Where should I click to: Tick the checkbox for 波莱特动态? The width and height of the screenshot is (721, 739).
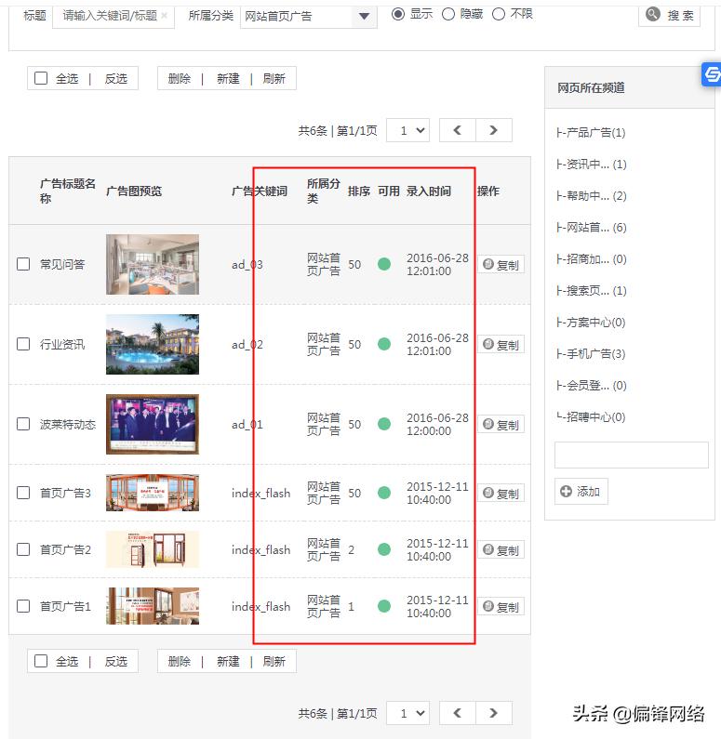pyautogui.click(x=23, y=424)
